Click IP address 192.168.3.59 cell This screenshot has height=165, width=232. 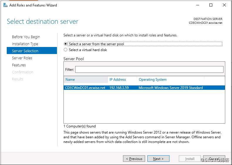pos(119,88)
